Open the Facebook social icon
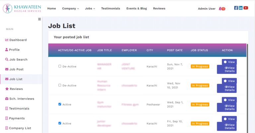This screenshot has height=133, width=255. pos(236,8)
